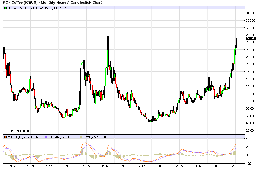Click the 180.00 price axis label

pyautogui.click(x=251, y=72)
